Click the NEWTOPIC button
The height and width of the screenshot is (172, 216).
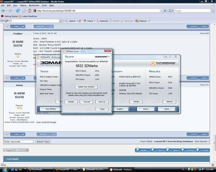tap(202, 150)
